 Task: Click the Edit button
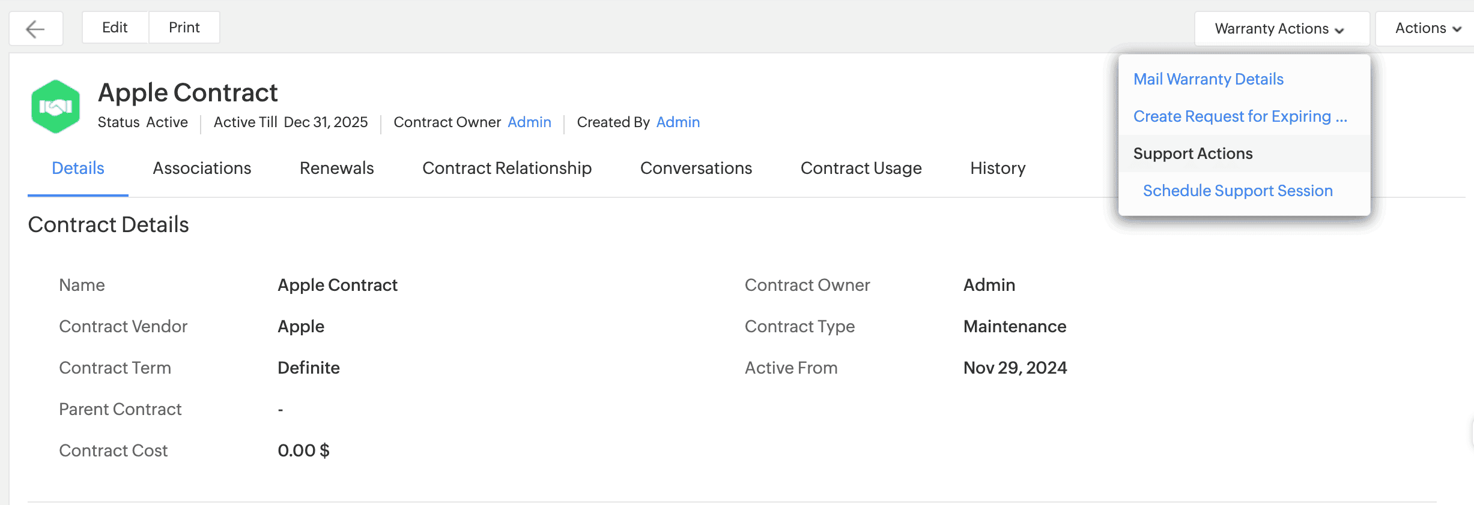[115, 28]
